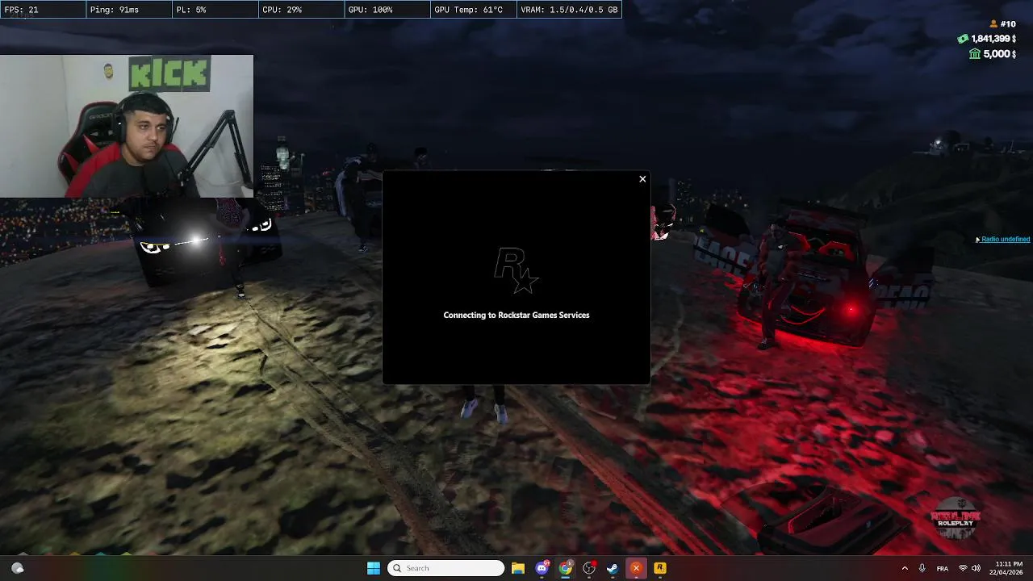The height and width of the screenshot is (581, 1033).
Task: Click the cash amount 1,841,399 $
Action: pos(993,39)
